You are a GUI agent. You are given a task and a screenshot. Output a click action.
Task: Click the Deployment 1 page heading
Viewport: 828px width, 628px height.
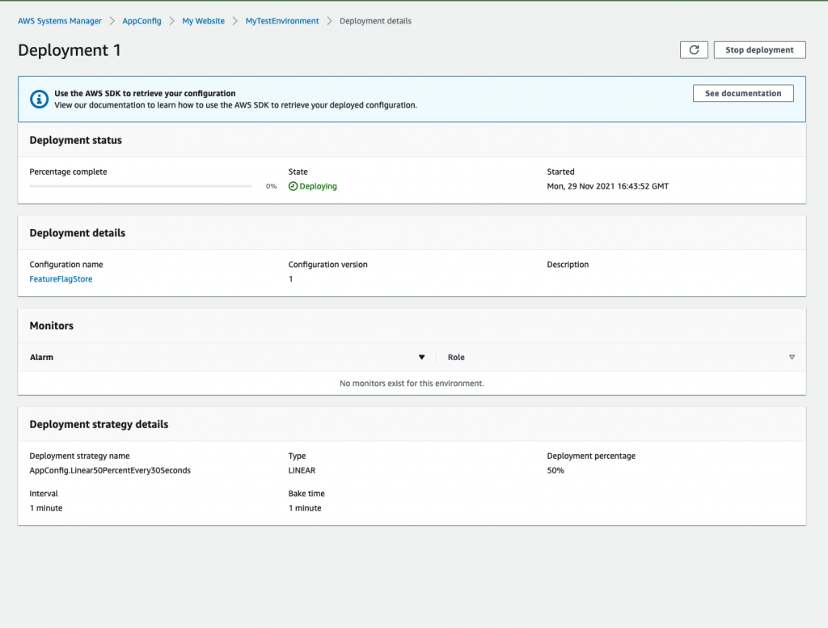click(70, 50)
